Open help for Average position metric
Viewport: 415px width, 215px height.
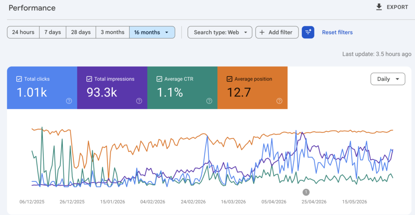click(279, 101)
